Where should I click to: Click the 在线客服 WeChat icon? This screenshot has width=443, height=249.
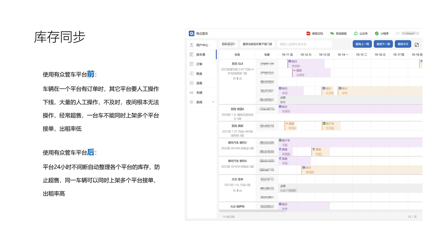(x=332, y=33)
